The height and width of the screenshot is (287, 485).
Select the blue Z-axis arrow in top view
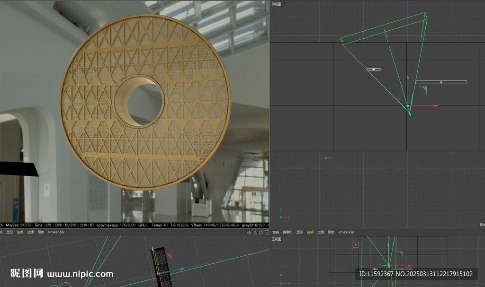click(x=408, y=77)
